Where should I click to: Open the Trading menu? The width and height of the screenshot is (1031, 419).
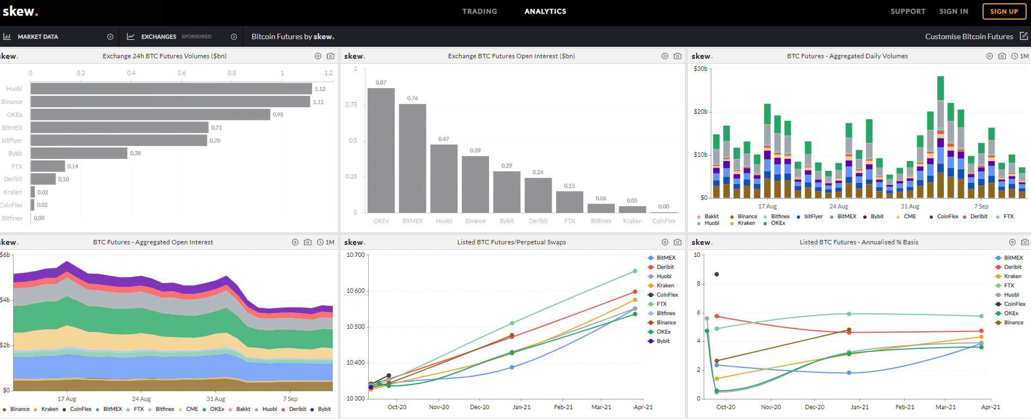[x=480, y=11]
